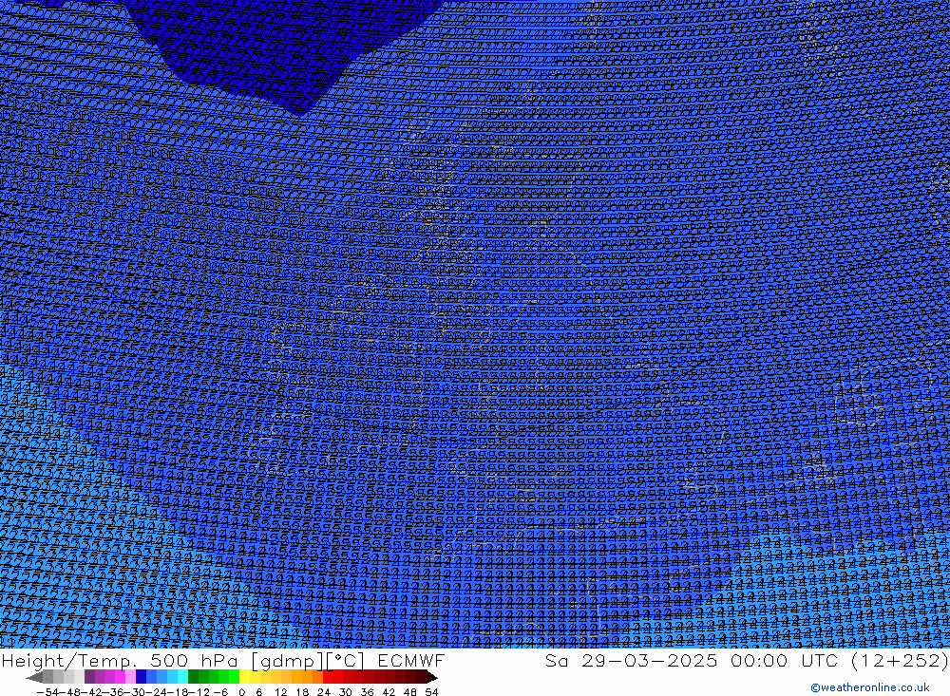Click the forecast date 'Sa 29-03-2025 00:00 UTC'
Screen dimensions: 950x696
pos(692,660)
